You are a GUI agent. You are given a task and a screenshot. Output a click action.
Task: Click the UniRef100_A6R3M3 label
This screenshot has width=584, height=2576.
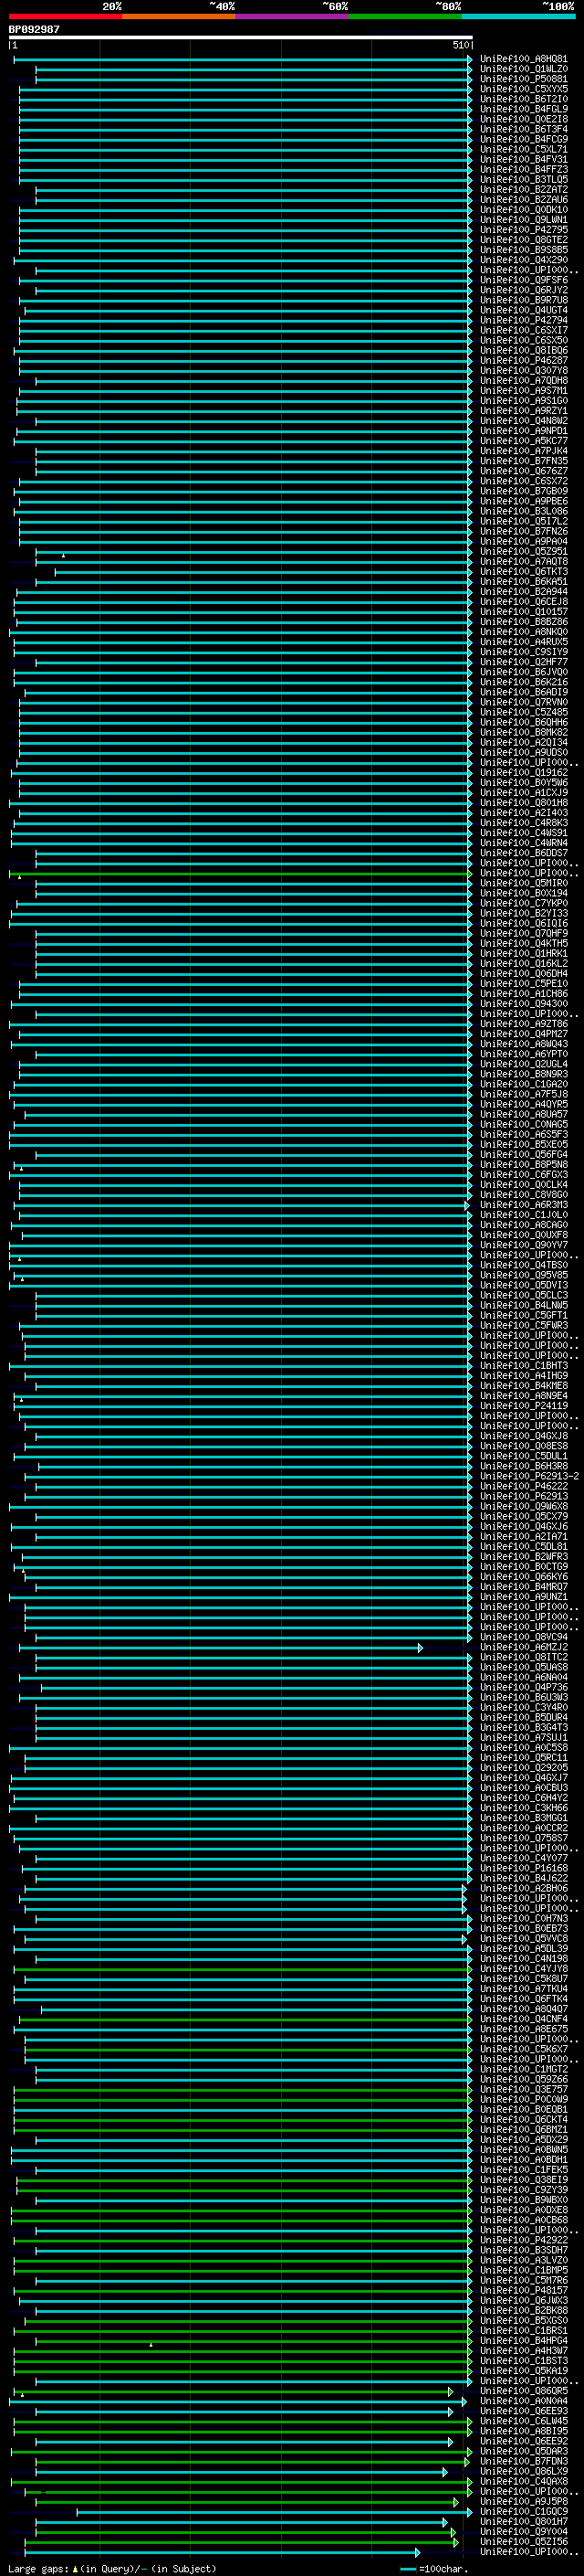tap(523, 1205)
